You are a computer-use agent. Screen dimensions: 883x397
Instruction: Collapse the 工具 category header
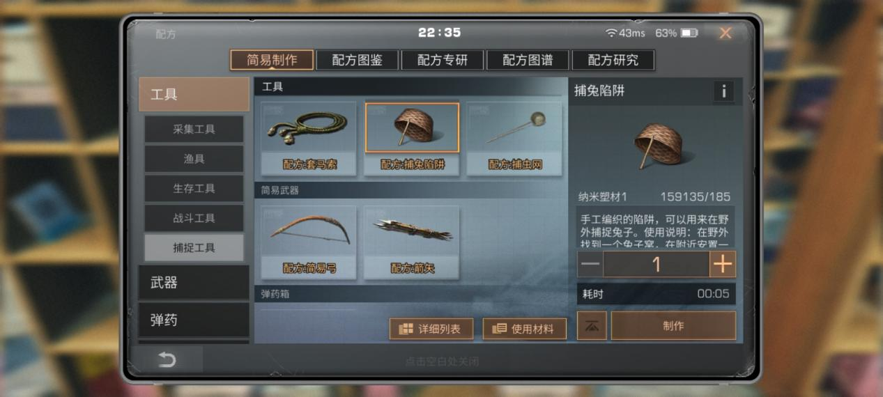point(194,95)
